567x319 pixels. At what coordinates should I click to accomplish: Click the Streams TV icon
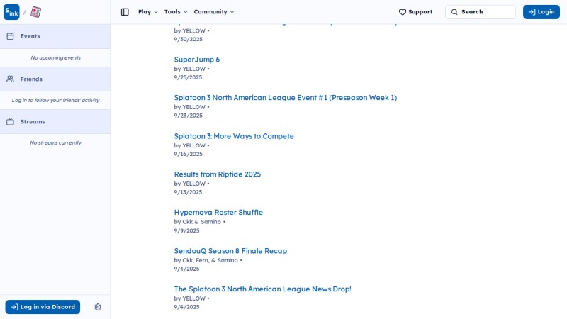coord(10,121)
